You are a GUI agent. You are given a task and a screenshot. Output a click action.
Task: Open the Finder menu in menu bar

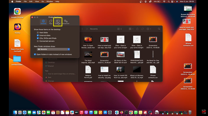(x=18, y=1)
